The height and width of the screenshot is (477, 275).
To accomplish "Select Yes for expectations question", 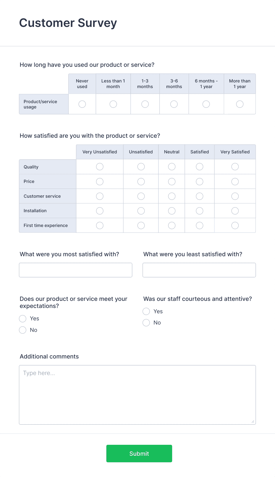I will (x=22, y=319).
